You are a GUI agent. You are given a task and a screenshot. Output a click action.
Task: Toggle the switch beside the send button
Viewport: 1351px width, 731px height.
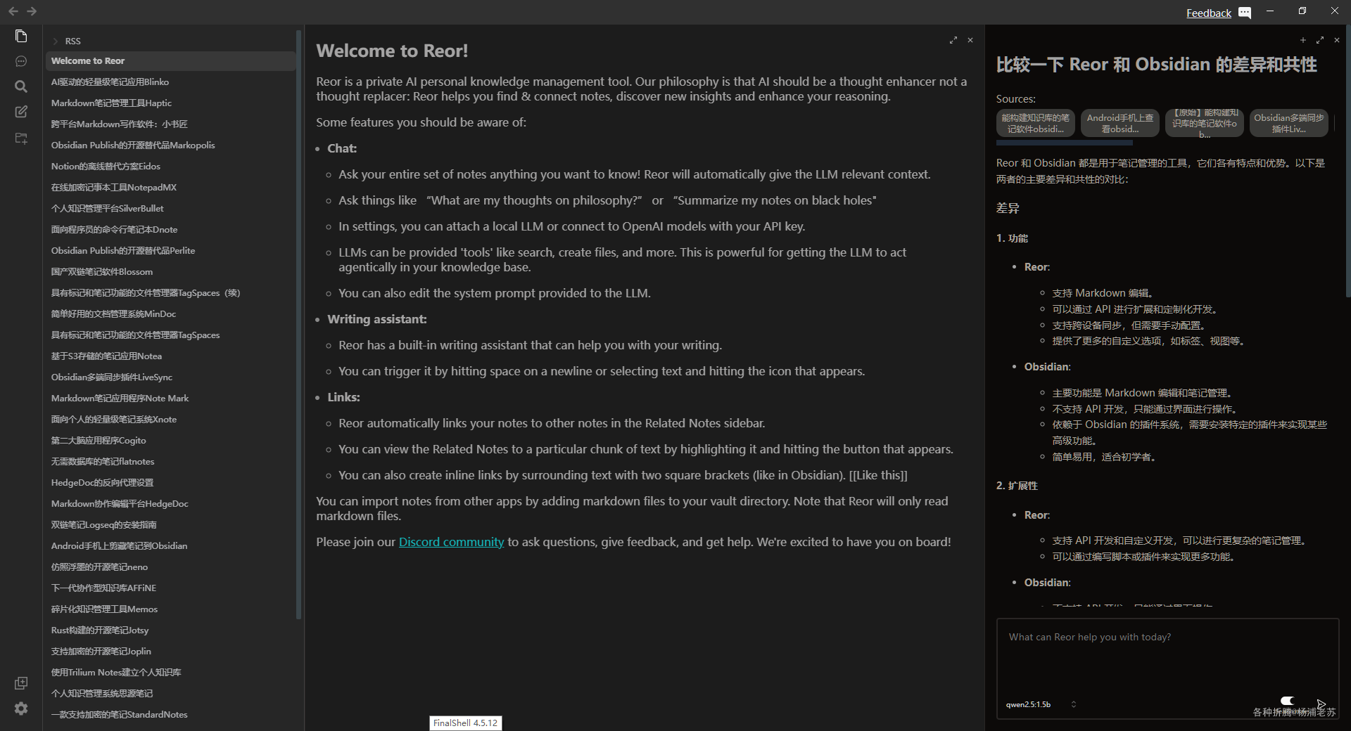[x=1287, y=701]
